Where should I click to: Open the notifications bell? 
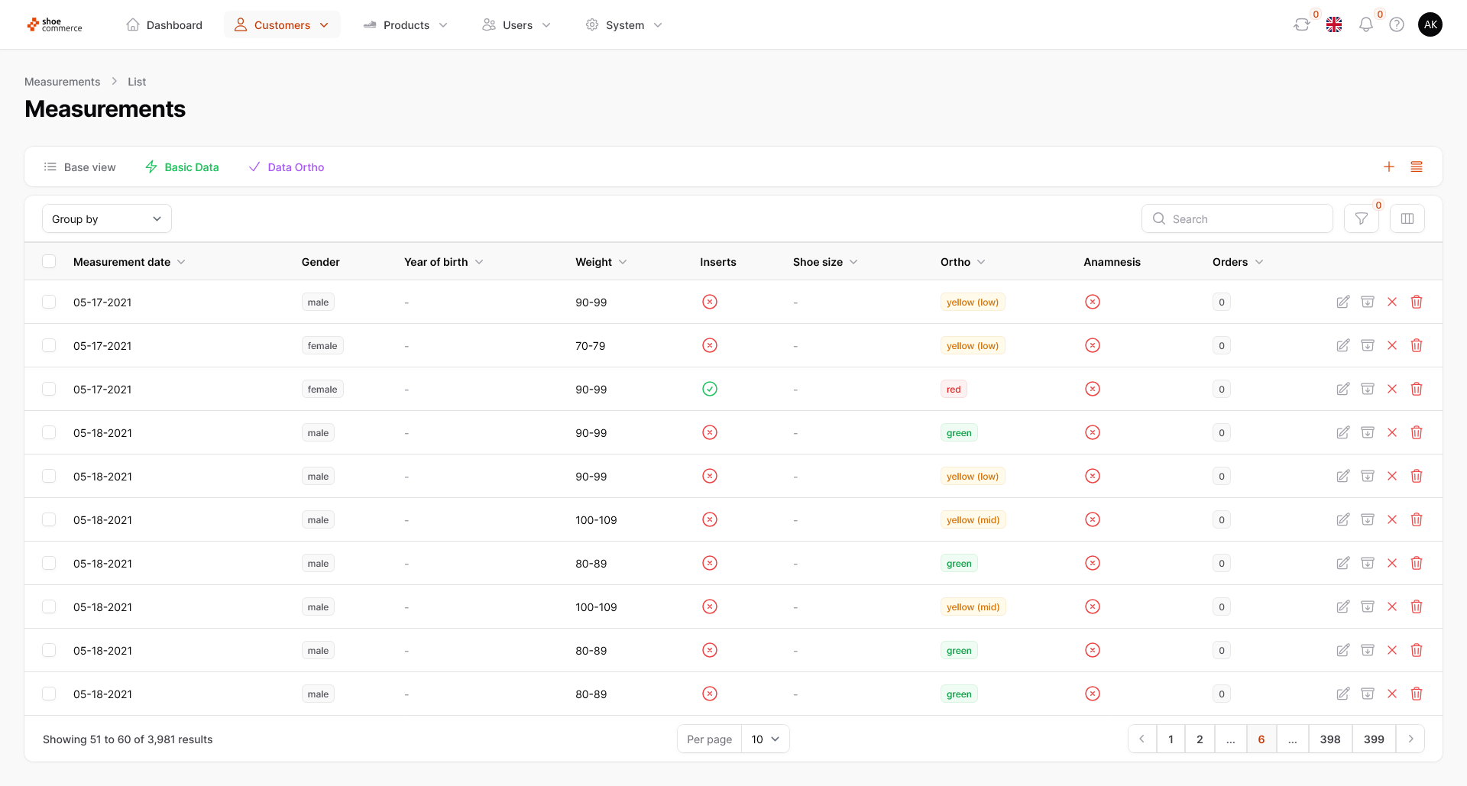click(1365, 25)
